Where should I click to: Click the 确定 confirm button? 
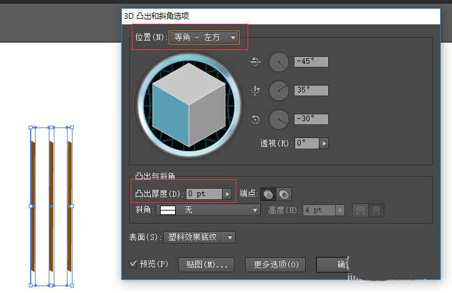pos(333,264)
